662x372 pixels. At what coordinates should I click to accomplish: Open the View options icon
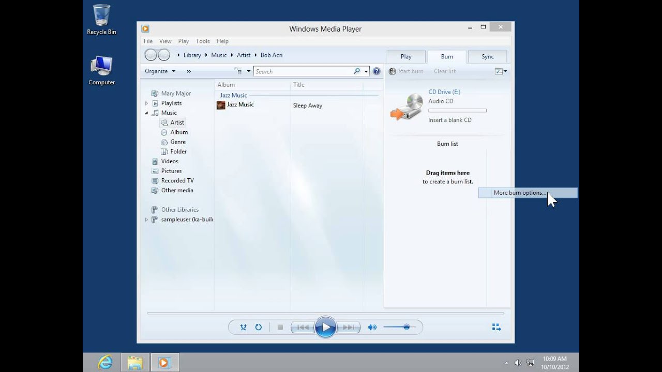pyautogui.click(x=238, y=71)
